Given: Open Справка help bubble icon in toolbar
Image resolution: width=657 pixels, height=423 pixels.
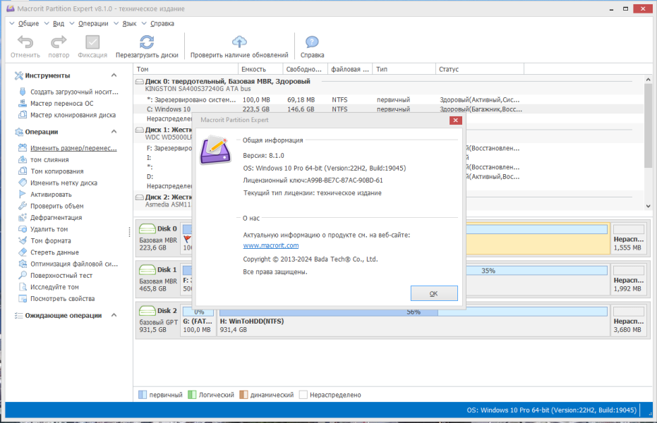Looking at the screenshot, I should coord(312,42).
